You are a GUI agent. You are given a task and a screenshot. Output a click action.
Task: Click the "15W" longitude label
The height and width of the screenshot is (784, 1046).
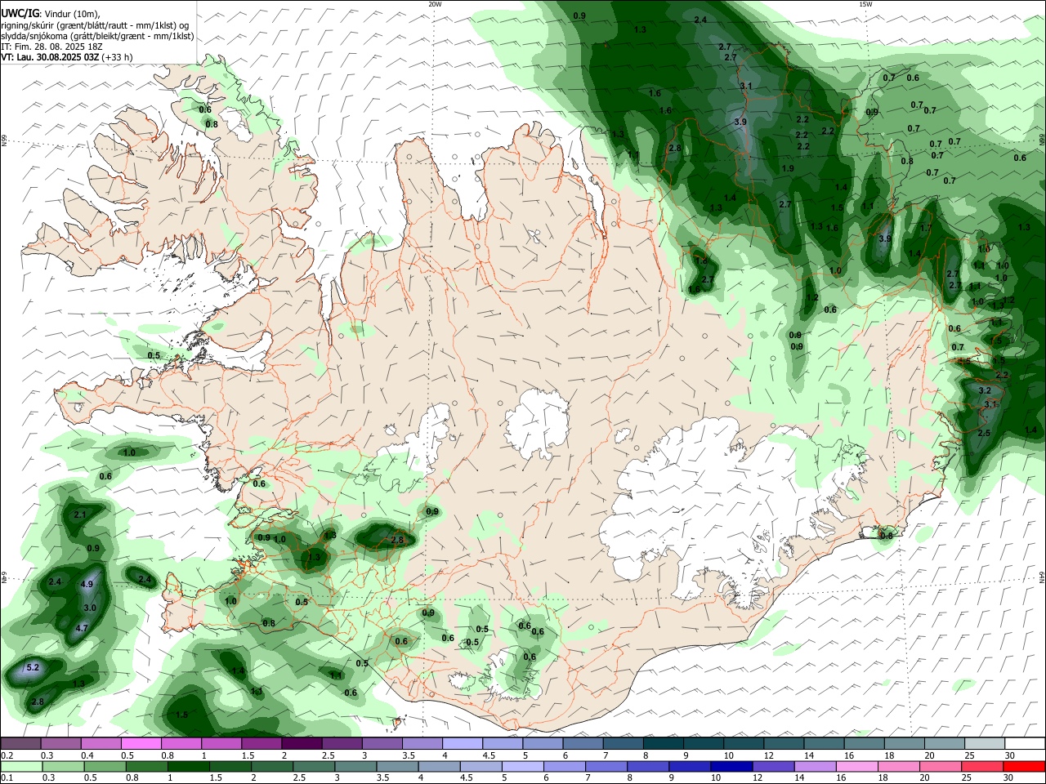point(865,4)
